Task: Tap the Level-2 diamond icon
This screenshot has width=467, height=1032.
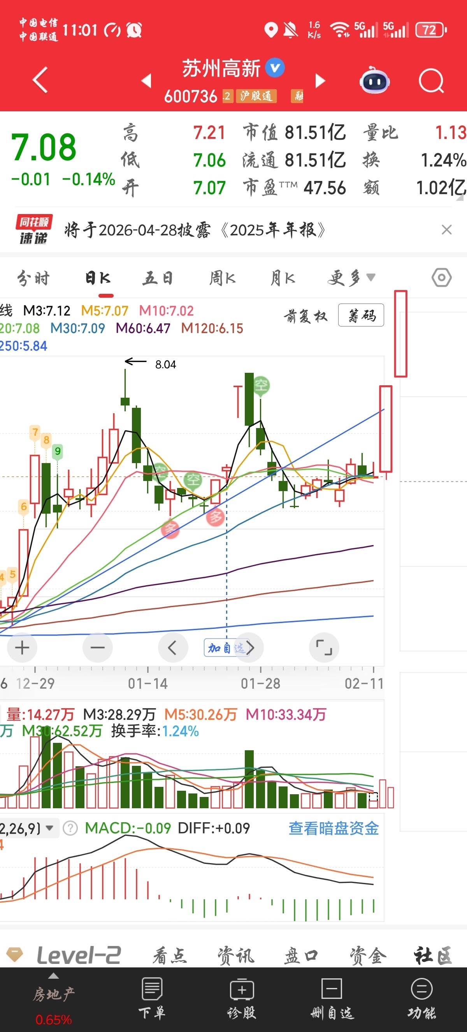Action: pyautogui.click(x=15, y=954)
